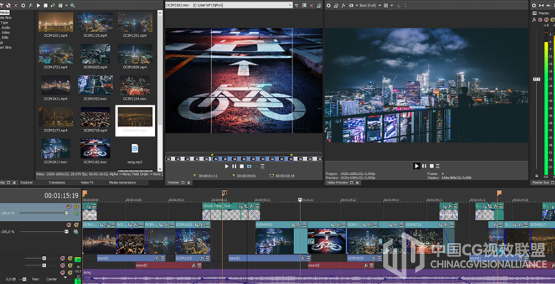Open the Trimmer file path dropdown

pyautogui.click(x=290, y=5)
